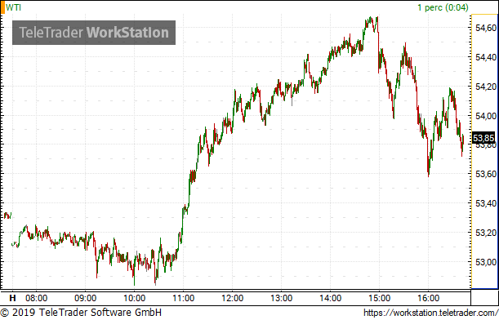Click the 09:00 time axis label
Viewport: 499px width, 320px height.
click(x=85, y=299)
